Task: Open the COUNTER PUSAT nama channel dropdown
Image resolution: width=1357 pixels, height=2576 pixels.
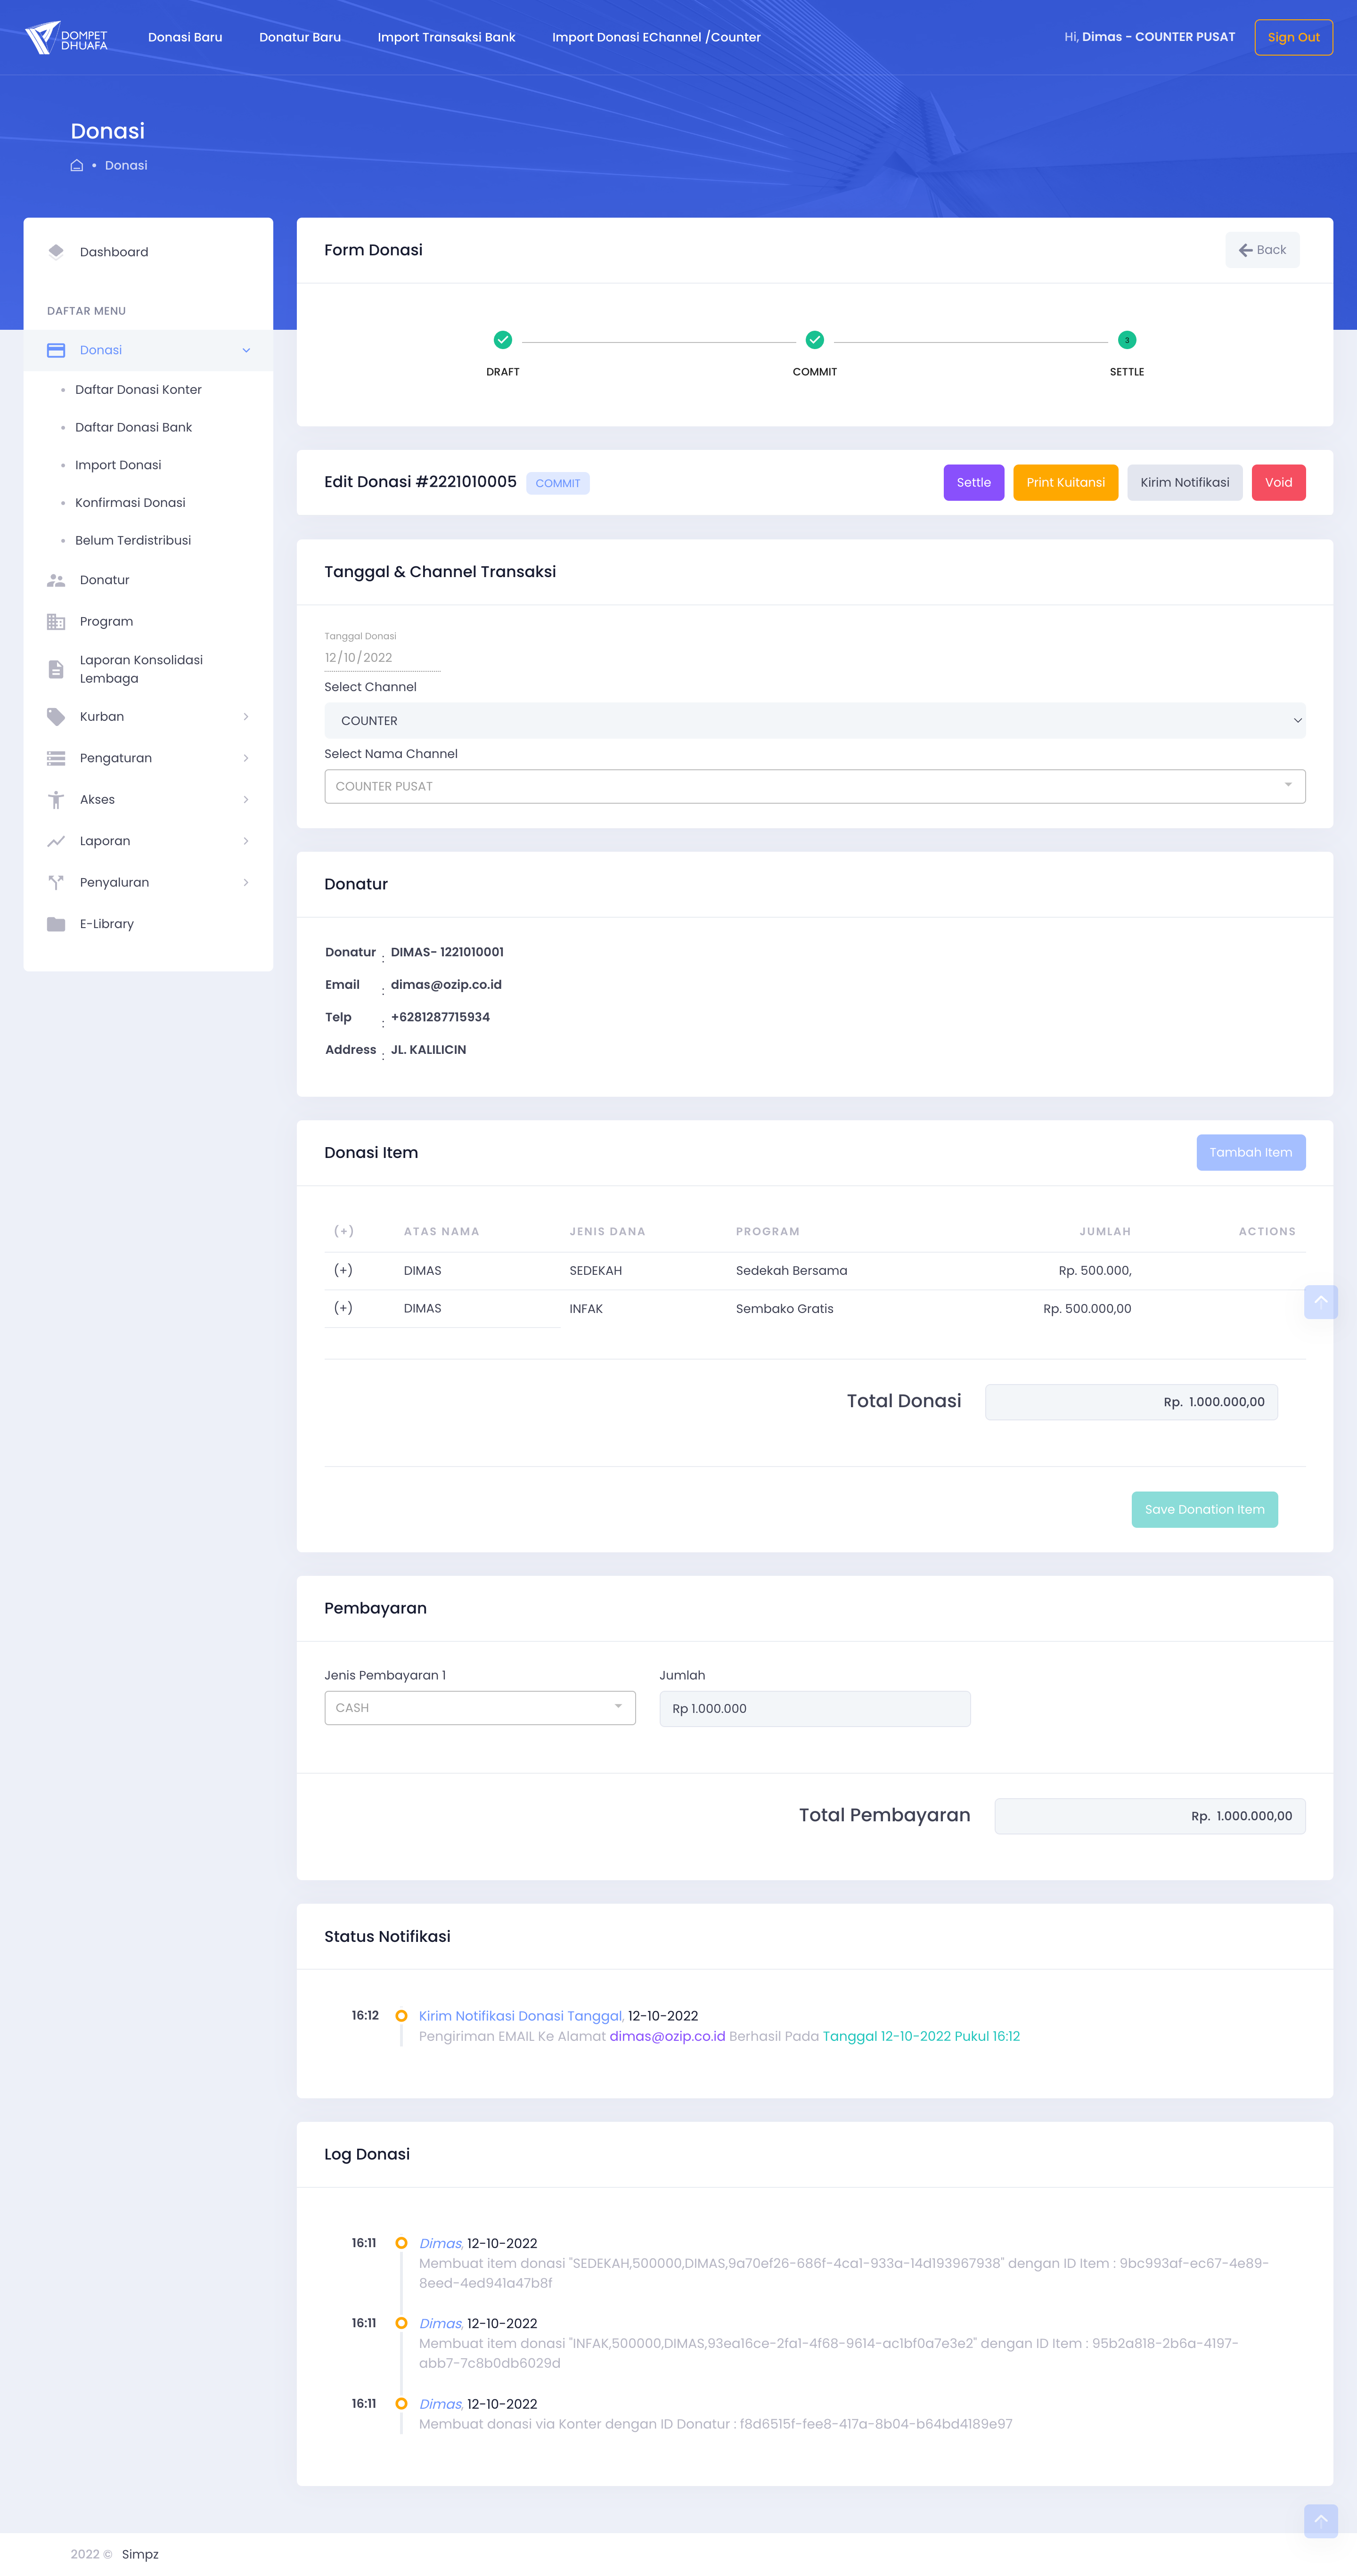Action: pyautogui.click(x=814, y=786)
